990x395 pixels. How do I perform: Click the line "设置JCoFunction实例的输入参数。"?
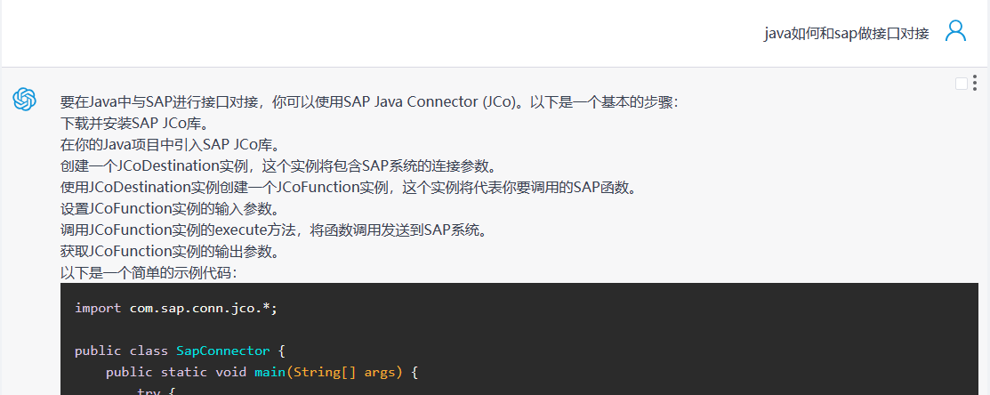170,209
